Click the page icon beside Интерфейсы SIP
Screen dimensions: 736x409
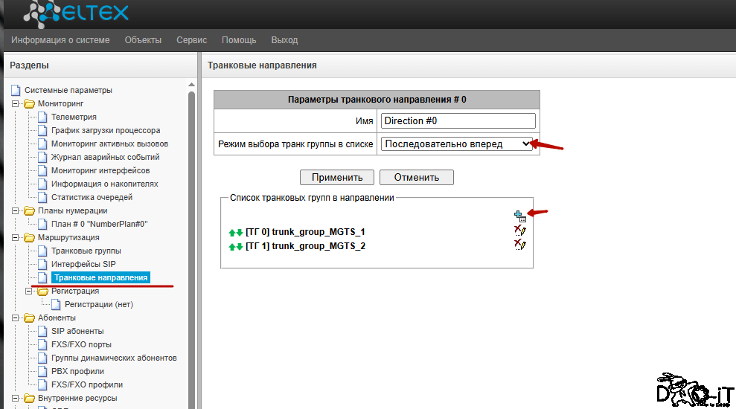pyautogui.click(x=42, y=264)
